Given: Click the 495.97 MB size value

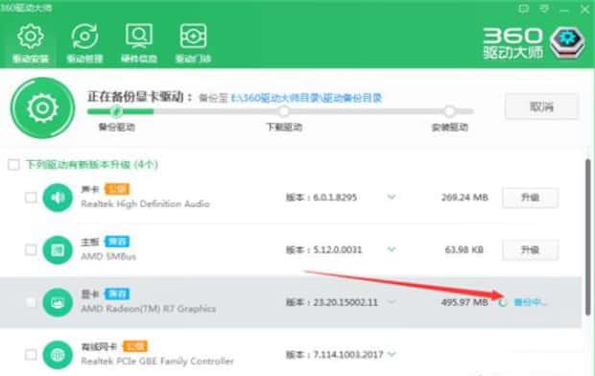Looking at the screenshot, I should point(464,302).
